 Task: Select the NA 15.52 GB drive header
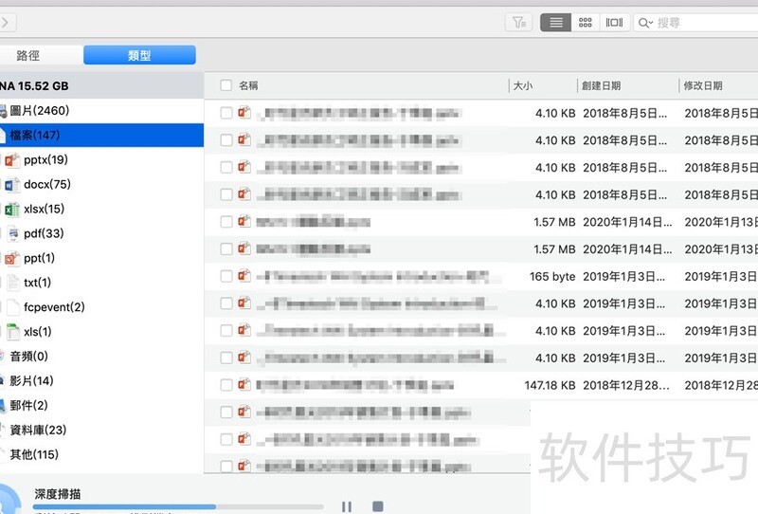(101, 86)
